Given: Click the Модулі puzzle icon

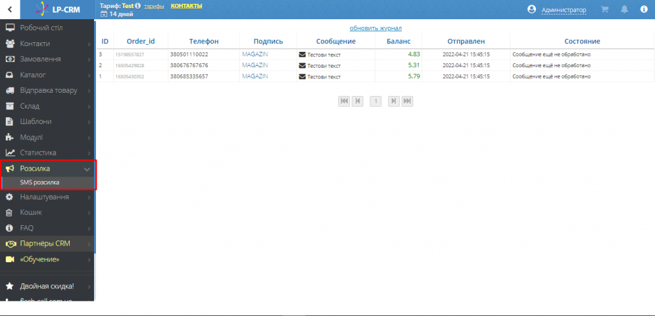Looking at the screenshot, I should (x=10, y=137).
